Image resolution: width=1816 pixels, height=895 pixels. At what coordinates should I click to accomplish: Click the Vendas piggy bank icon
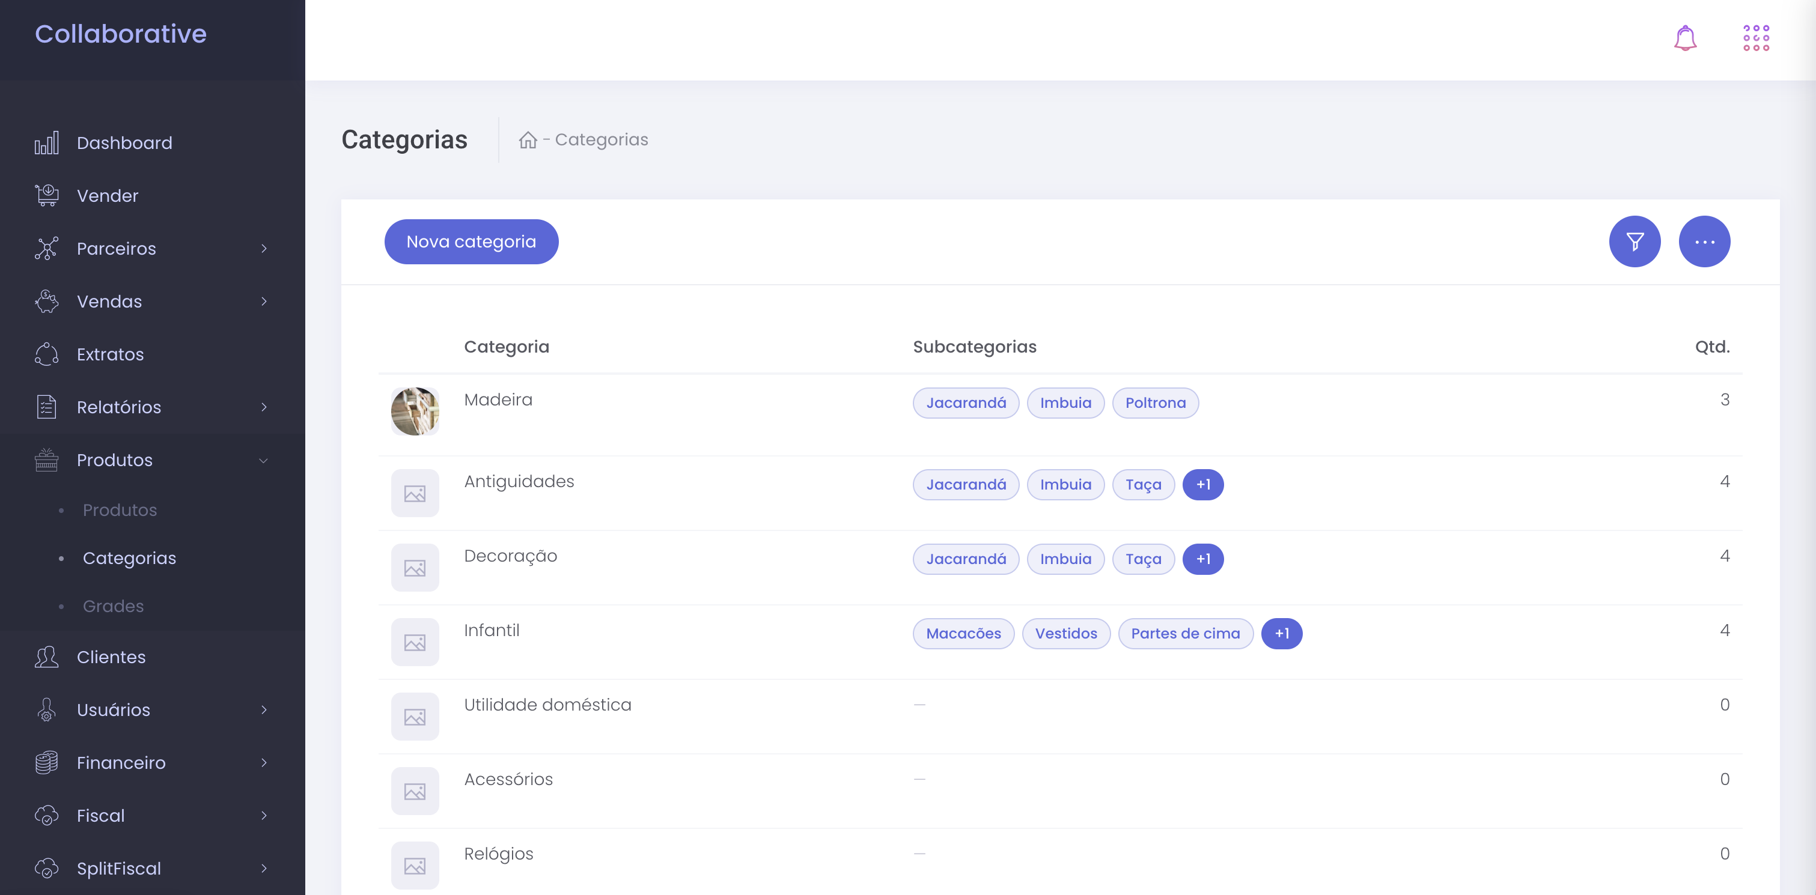click(x=46, y=301)
